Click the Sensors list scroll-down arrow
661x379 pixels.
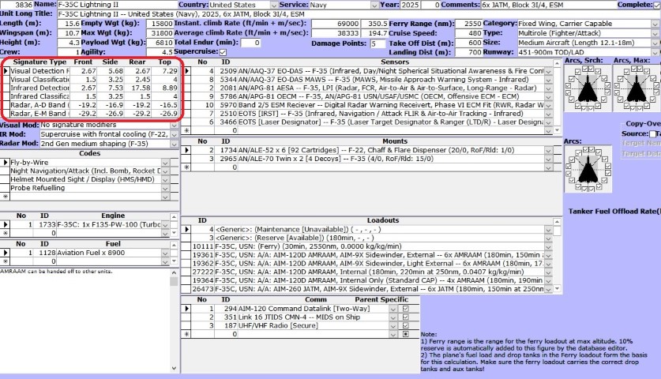coord(557,130)
